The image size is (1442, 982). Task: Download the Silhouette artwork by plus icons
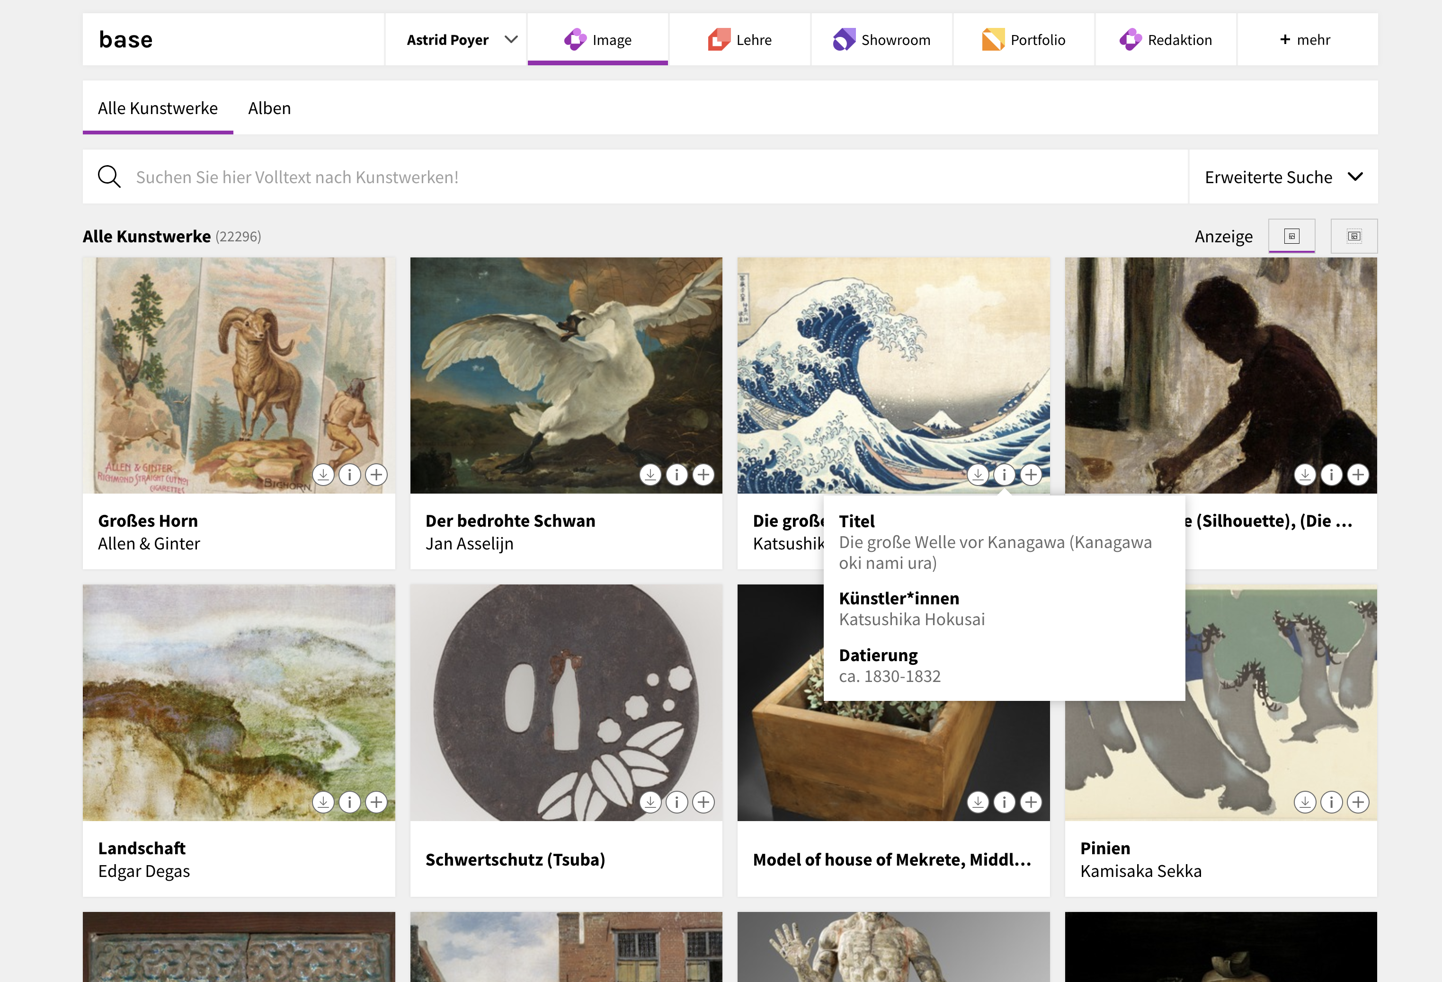pos(1305,475)
